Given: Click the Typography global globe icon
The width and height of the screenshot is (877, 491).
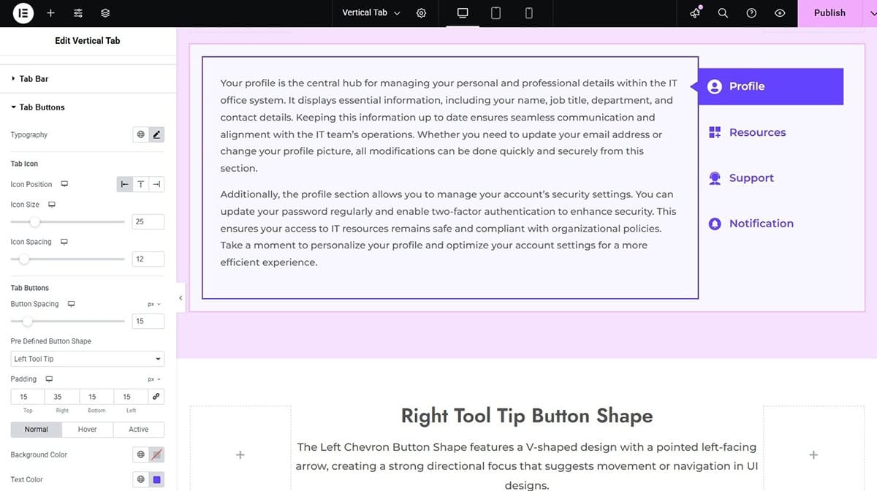Looking at the screenshot, I should point(141,134).
